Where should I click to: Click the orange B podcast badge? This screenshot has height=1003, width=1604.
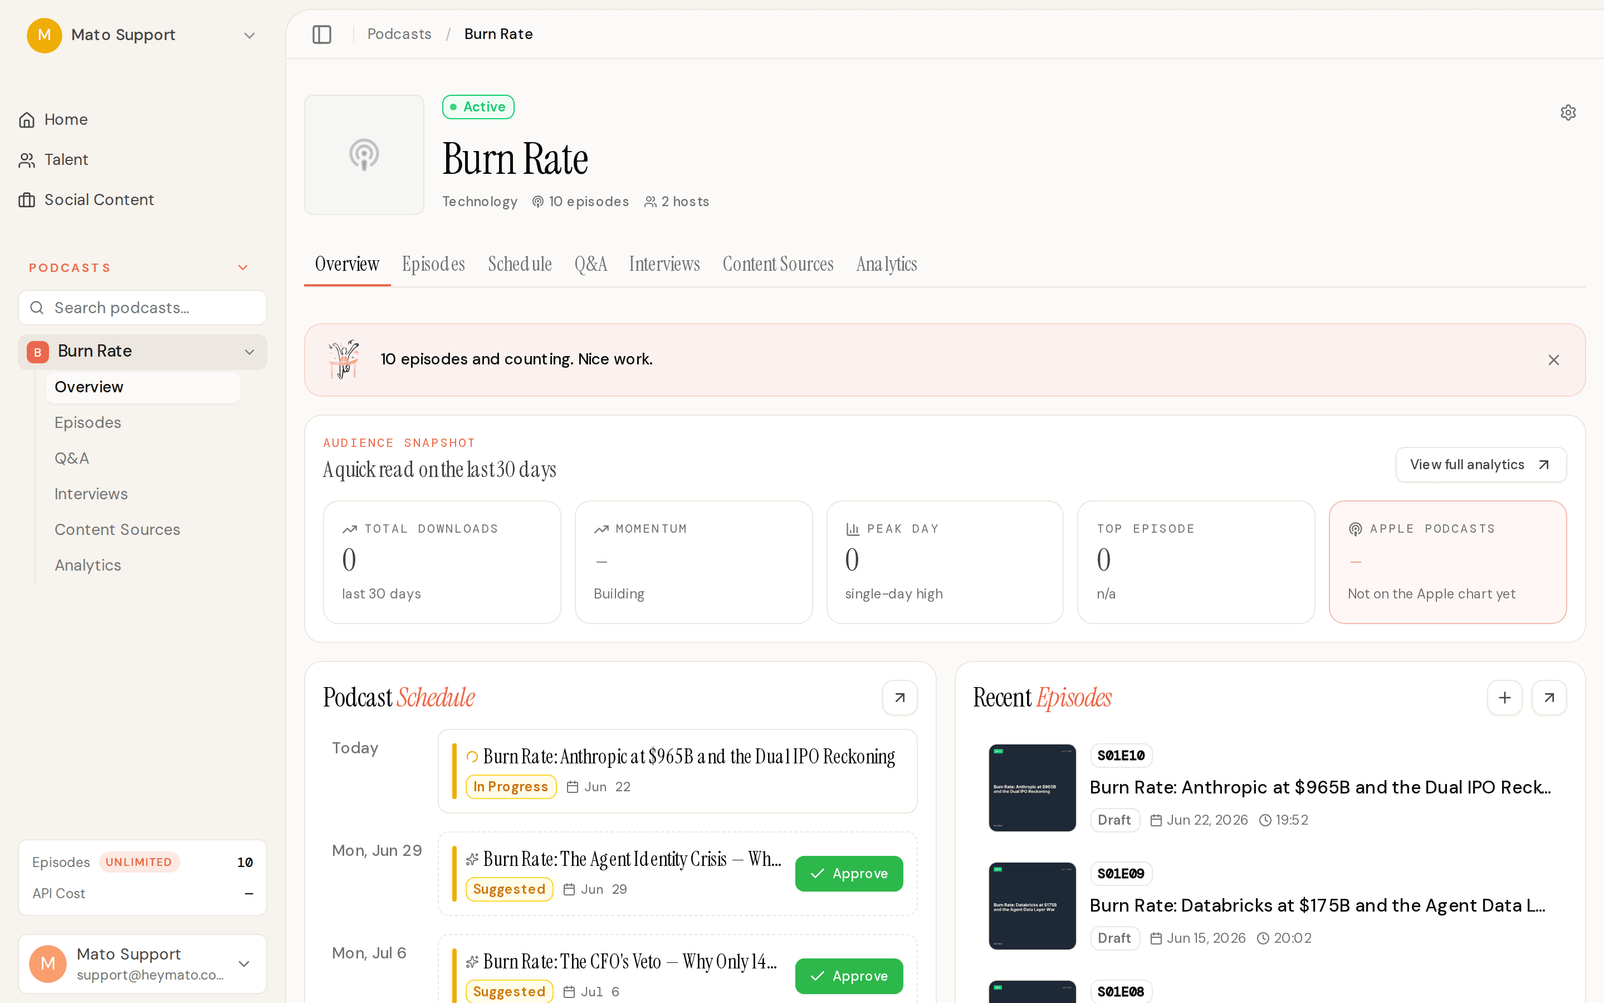(38, 352)
